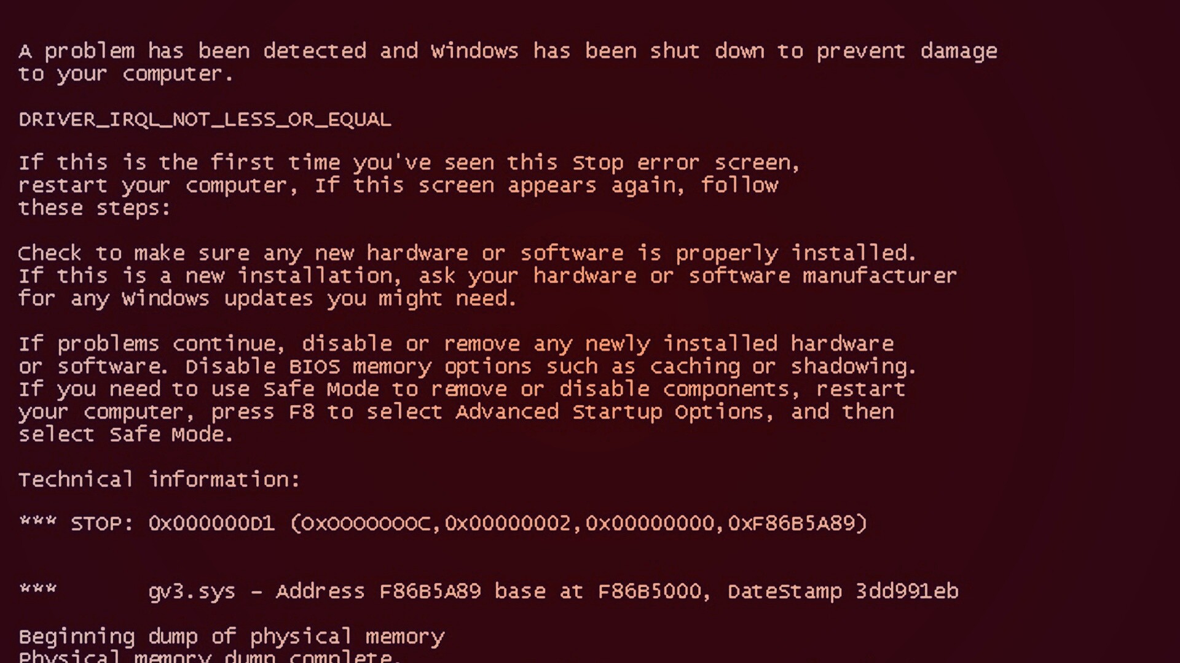Click the "If problems continue" line

[456, 344]
